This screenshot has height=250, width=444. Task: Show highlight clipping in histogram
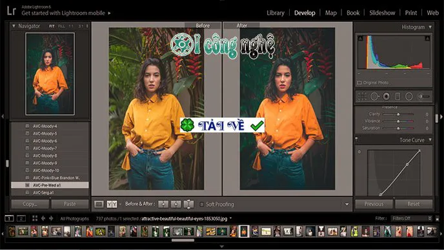(x=428, y=38)
